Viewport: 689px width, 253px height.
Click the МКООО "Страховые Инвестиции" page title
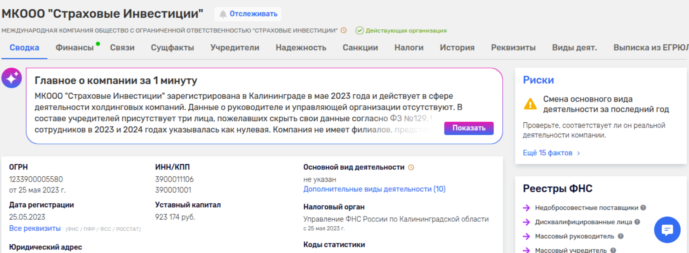(x=102, y=14)
